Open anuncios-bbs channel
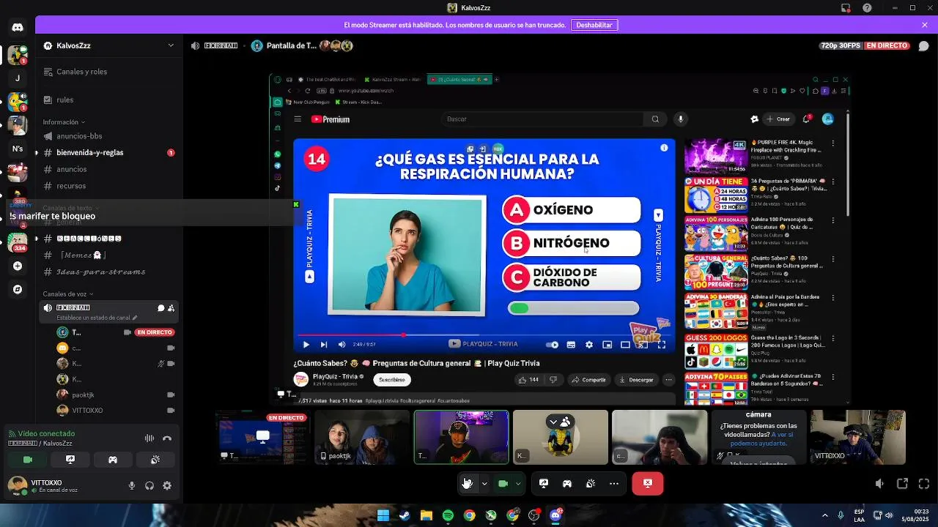938x527 pixels. pos(110,136)
